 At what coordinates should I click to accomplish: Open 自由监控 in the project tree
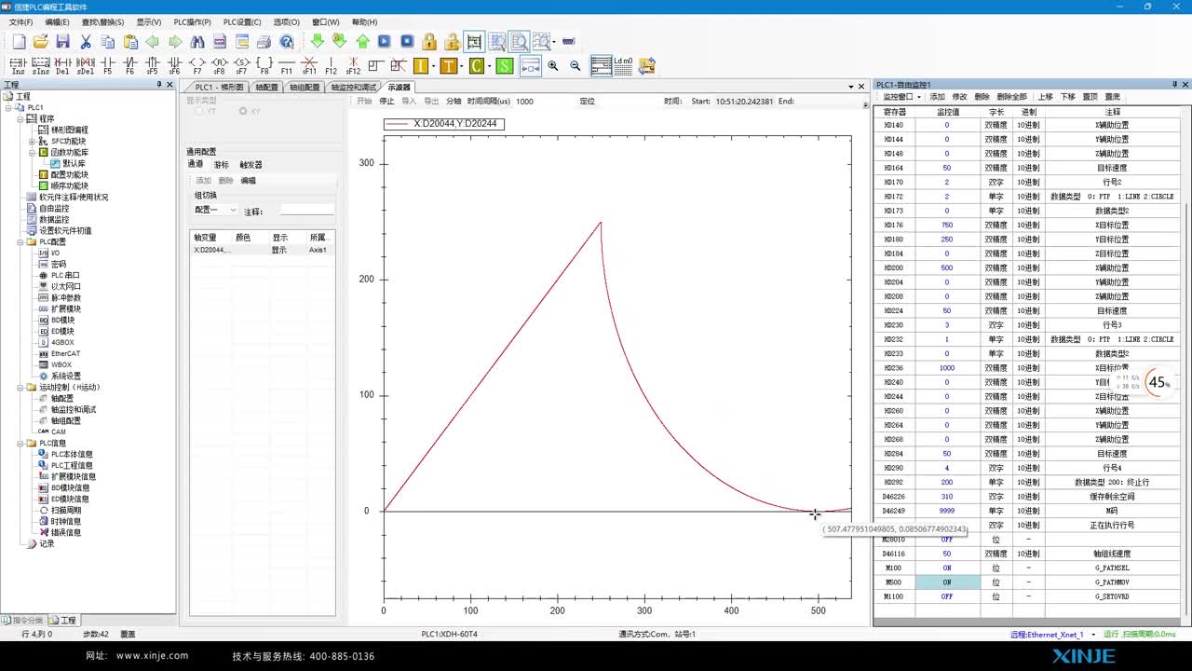[x=53, y=209]
